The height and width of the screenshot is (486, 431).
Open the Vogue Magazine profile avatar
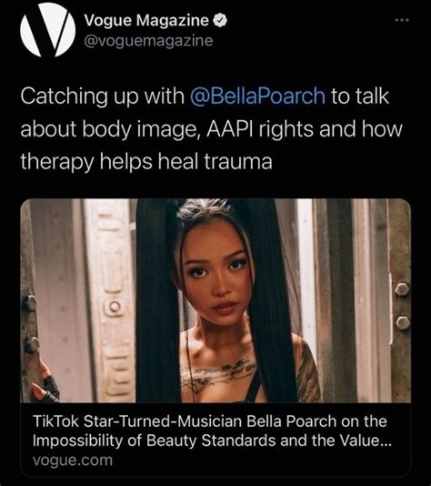coord(47,30)
